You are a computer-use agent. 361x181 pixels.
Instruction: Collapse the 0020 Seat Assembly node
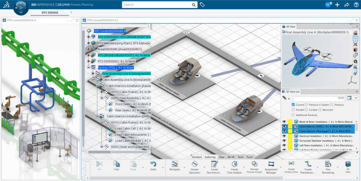(102, 98)
